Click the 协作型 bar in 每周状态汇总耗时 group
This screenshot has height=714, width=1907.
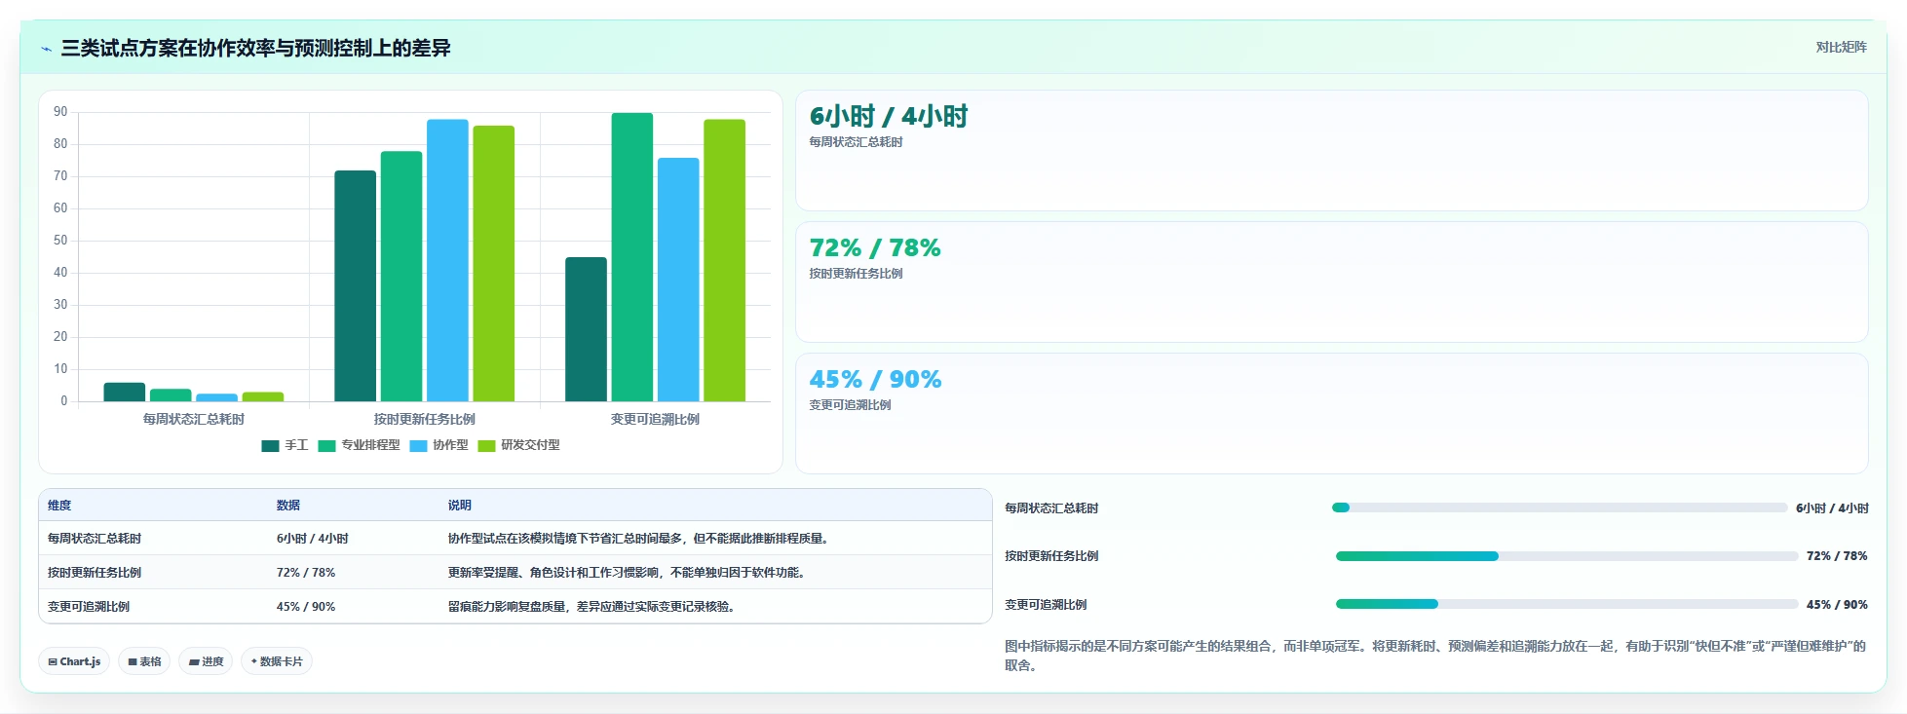tap(216, 397)
